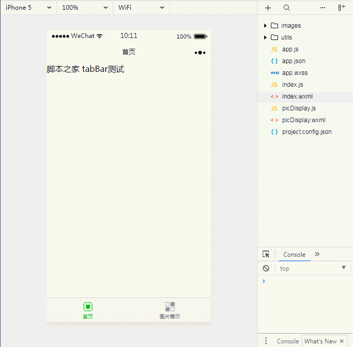This screenshot has height=347, width=354.
Task: Open project.config.json file
Action: [307, 132]
